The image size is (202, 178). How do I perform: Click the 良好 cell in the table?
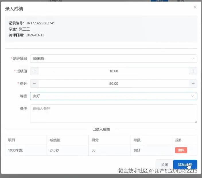[x=151, y=150]
